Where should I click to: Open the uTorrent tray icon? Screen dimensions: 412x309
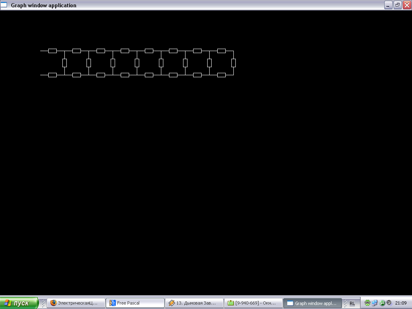pyautogui.click(x=382, y=303)
